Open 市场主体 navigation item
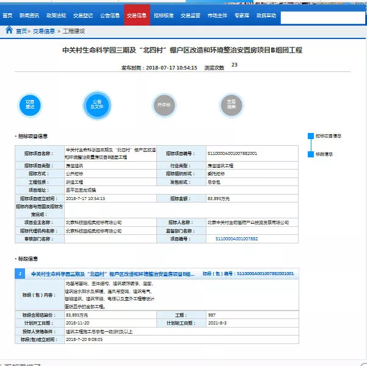Viewport: 367px width, 366px height. [217, 15]
